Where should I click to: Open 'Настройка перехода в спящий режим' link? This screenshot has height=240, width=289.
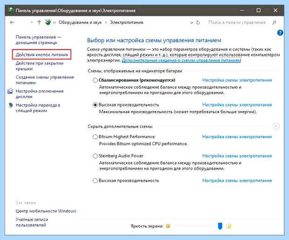pyautogui.click(x=38, y=108)
